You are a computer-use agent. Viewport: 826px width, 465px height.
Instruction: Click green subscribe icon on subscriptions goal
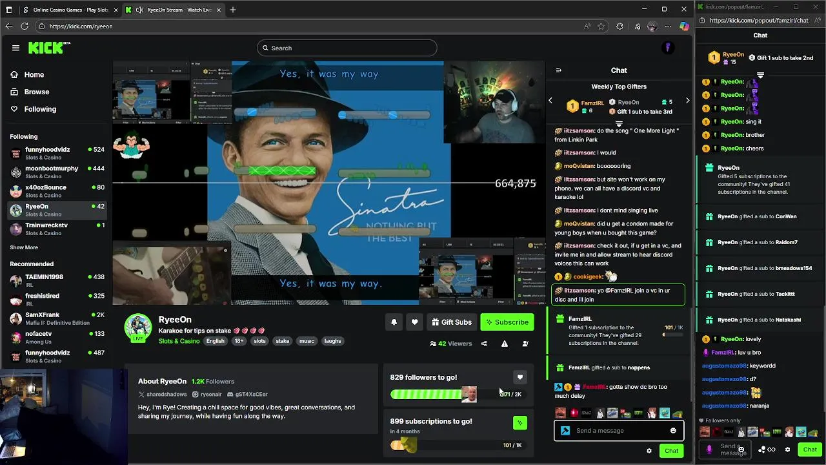coord(519,423)
